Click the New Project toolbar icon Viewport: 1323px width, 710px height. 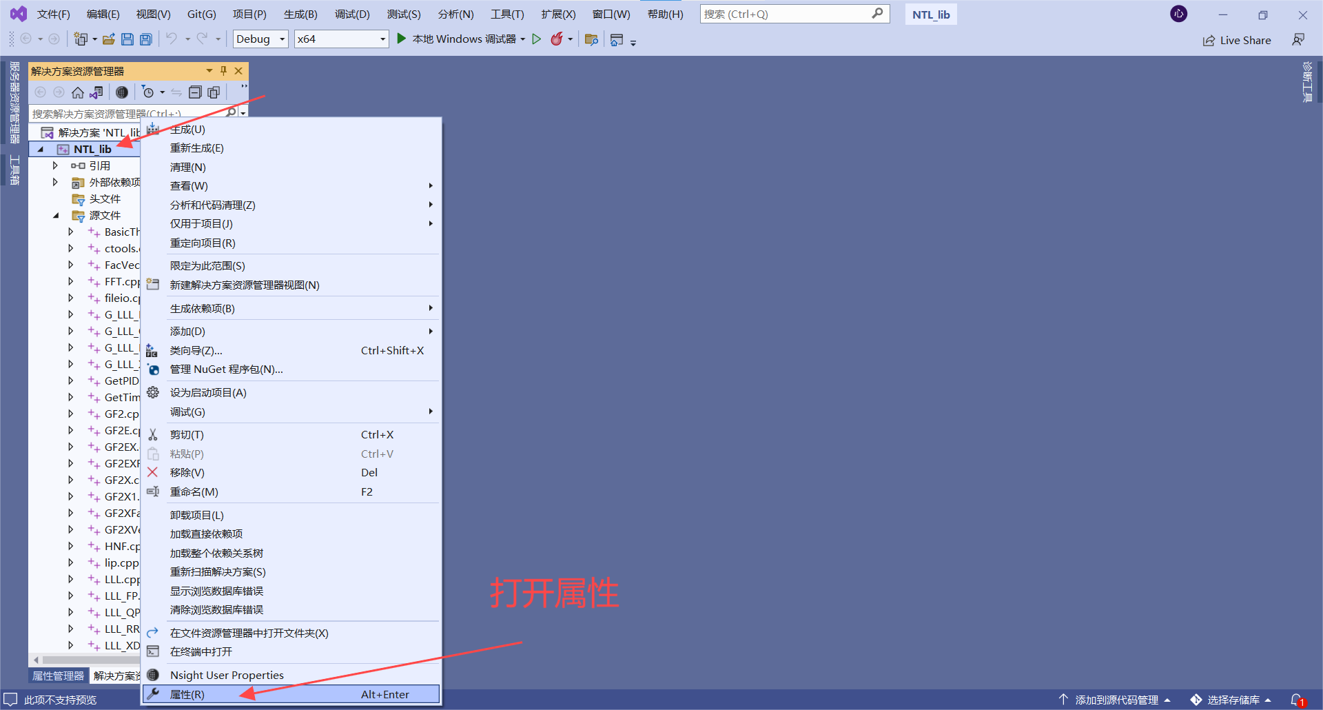81,39
